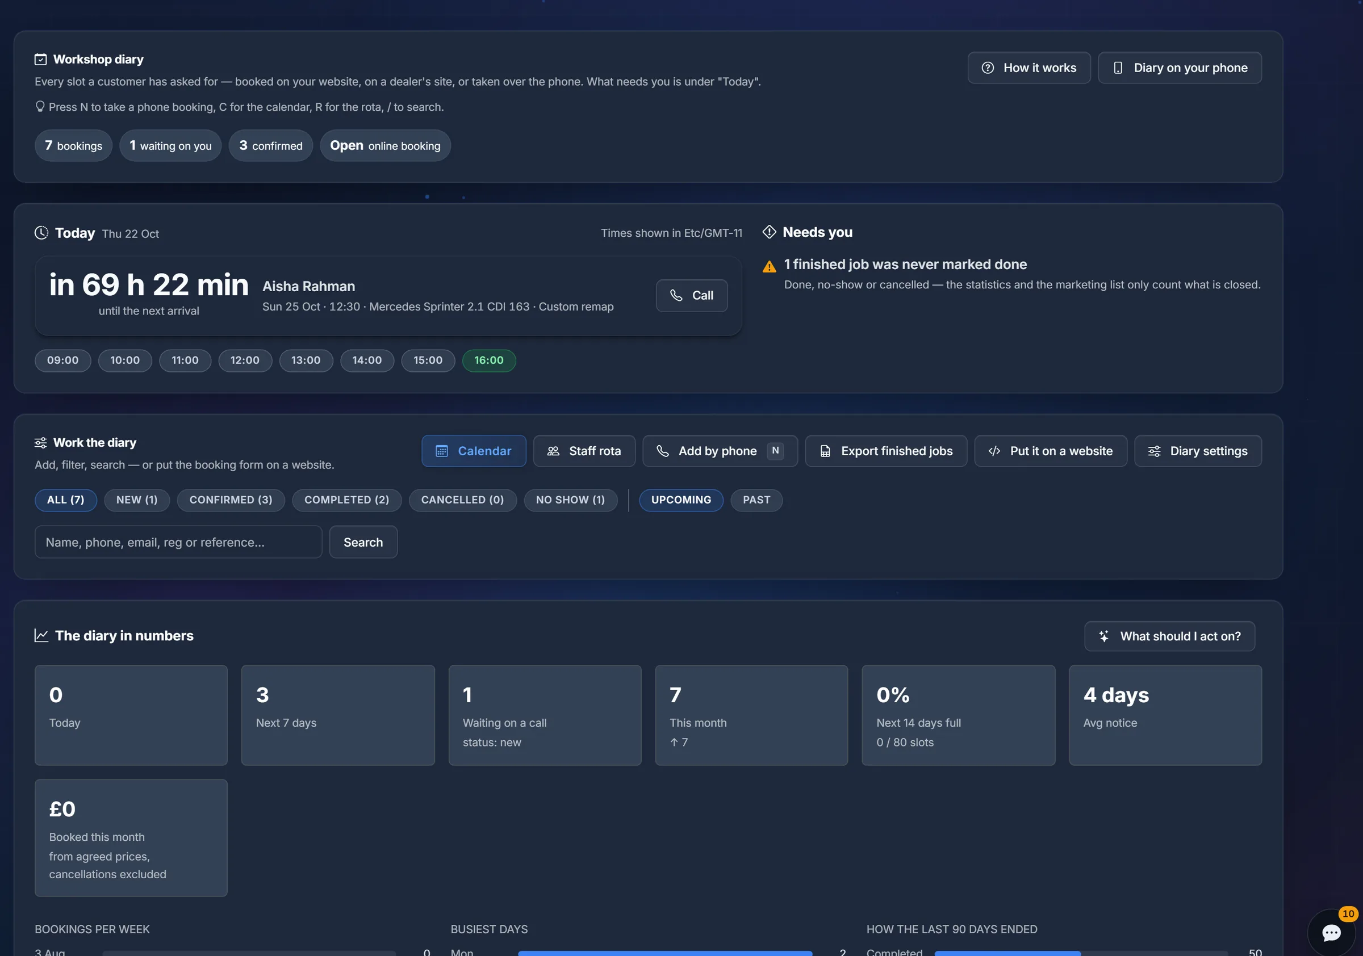Viewport: 1363px width, 956px height.
Task: Select the ALL (7) filter
Action: click(x=65, y=500)
